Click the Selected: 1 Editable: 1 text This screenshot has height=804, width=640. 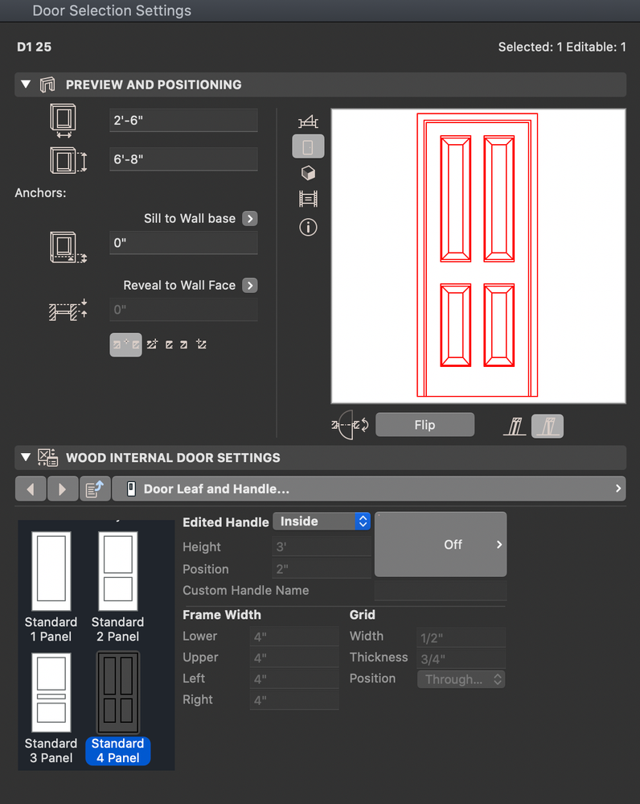pyautogui.click(x=561, y=47)
